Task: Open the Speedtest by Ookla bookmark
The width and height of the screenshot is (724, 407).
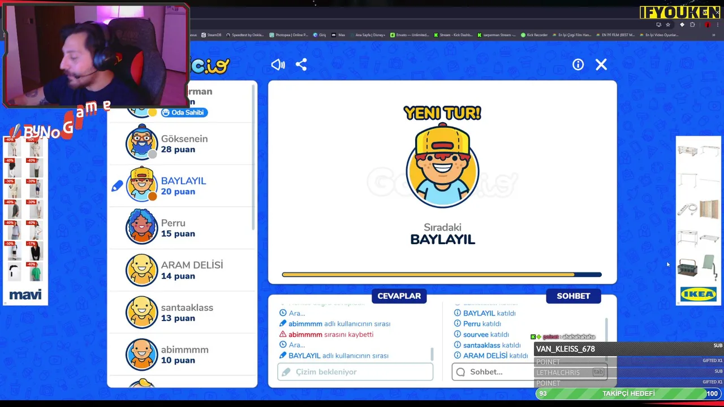Action: [x=245, y=35]
